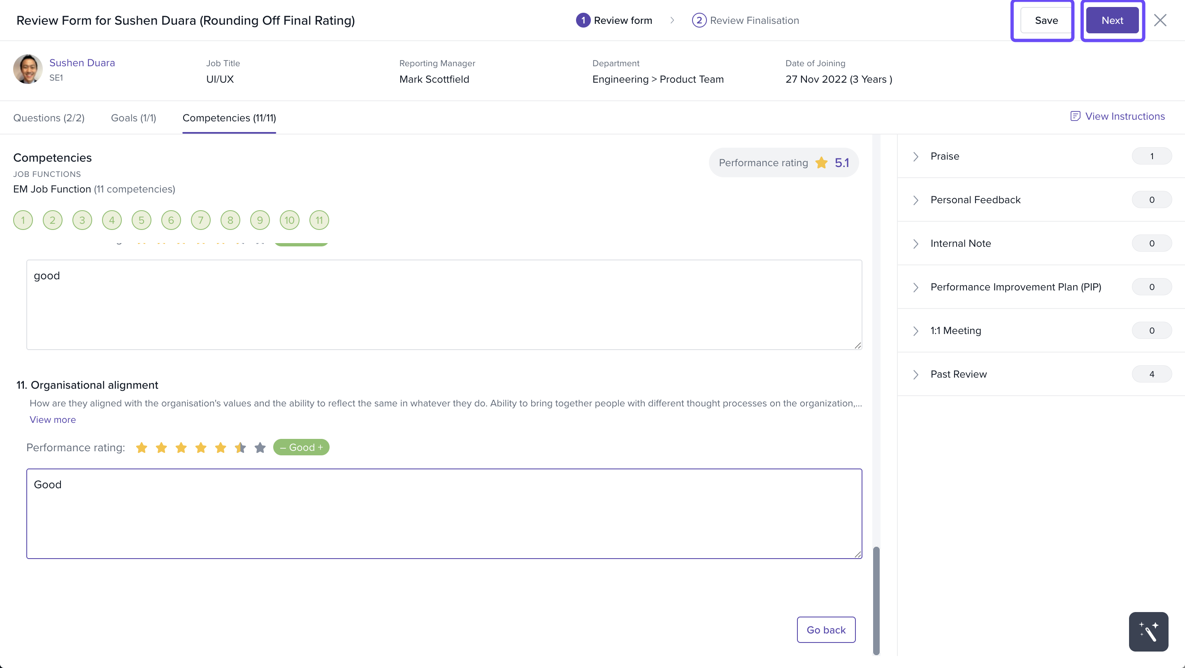The height and width of the screenshot is (668, 1185).
Task: Set Organisational alignment rating to five stars
Action: tap(221, 448)
